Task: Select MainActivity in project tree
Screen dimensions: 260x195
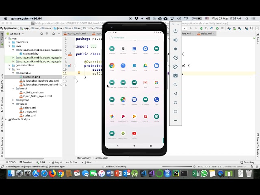Action: pyautogui.click(x=30, y=54)
